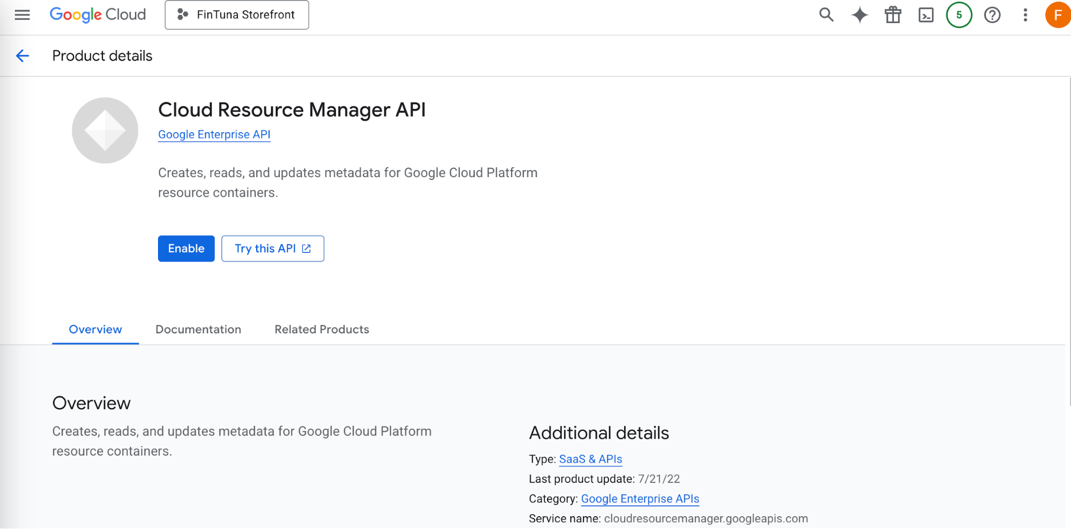Open the help question mark icon
Viewport: 1071px width, 529px height.
click(992, 15)
